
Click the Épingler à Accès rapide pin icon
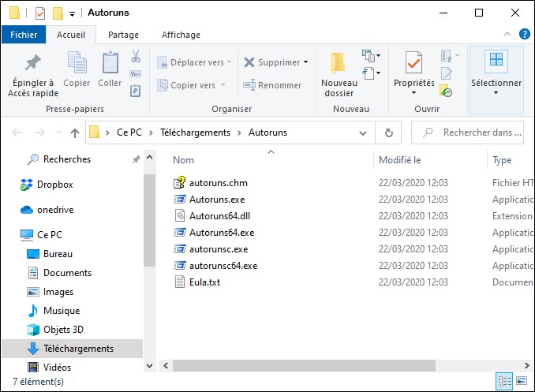click(33, 63)
